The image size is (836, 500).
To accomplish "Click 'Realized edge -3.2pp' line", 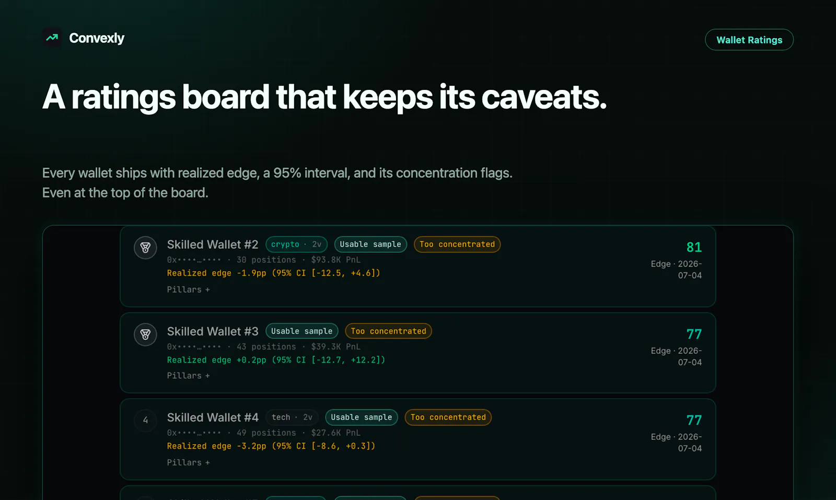I will [x=271, y=446].
